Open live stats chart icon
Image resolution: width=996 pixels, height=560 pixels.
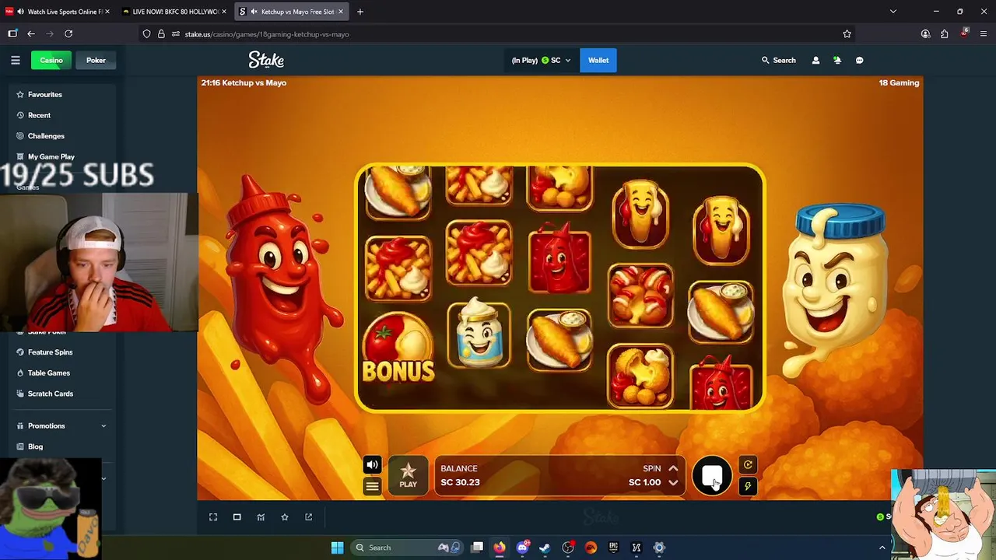pos(261,517)
